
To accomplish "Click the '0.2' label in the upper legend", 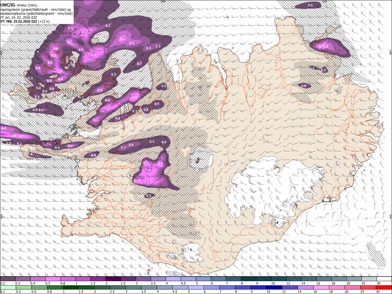I will click(x=2, y=283).
